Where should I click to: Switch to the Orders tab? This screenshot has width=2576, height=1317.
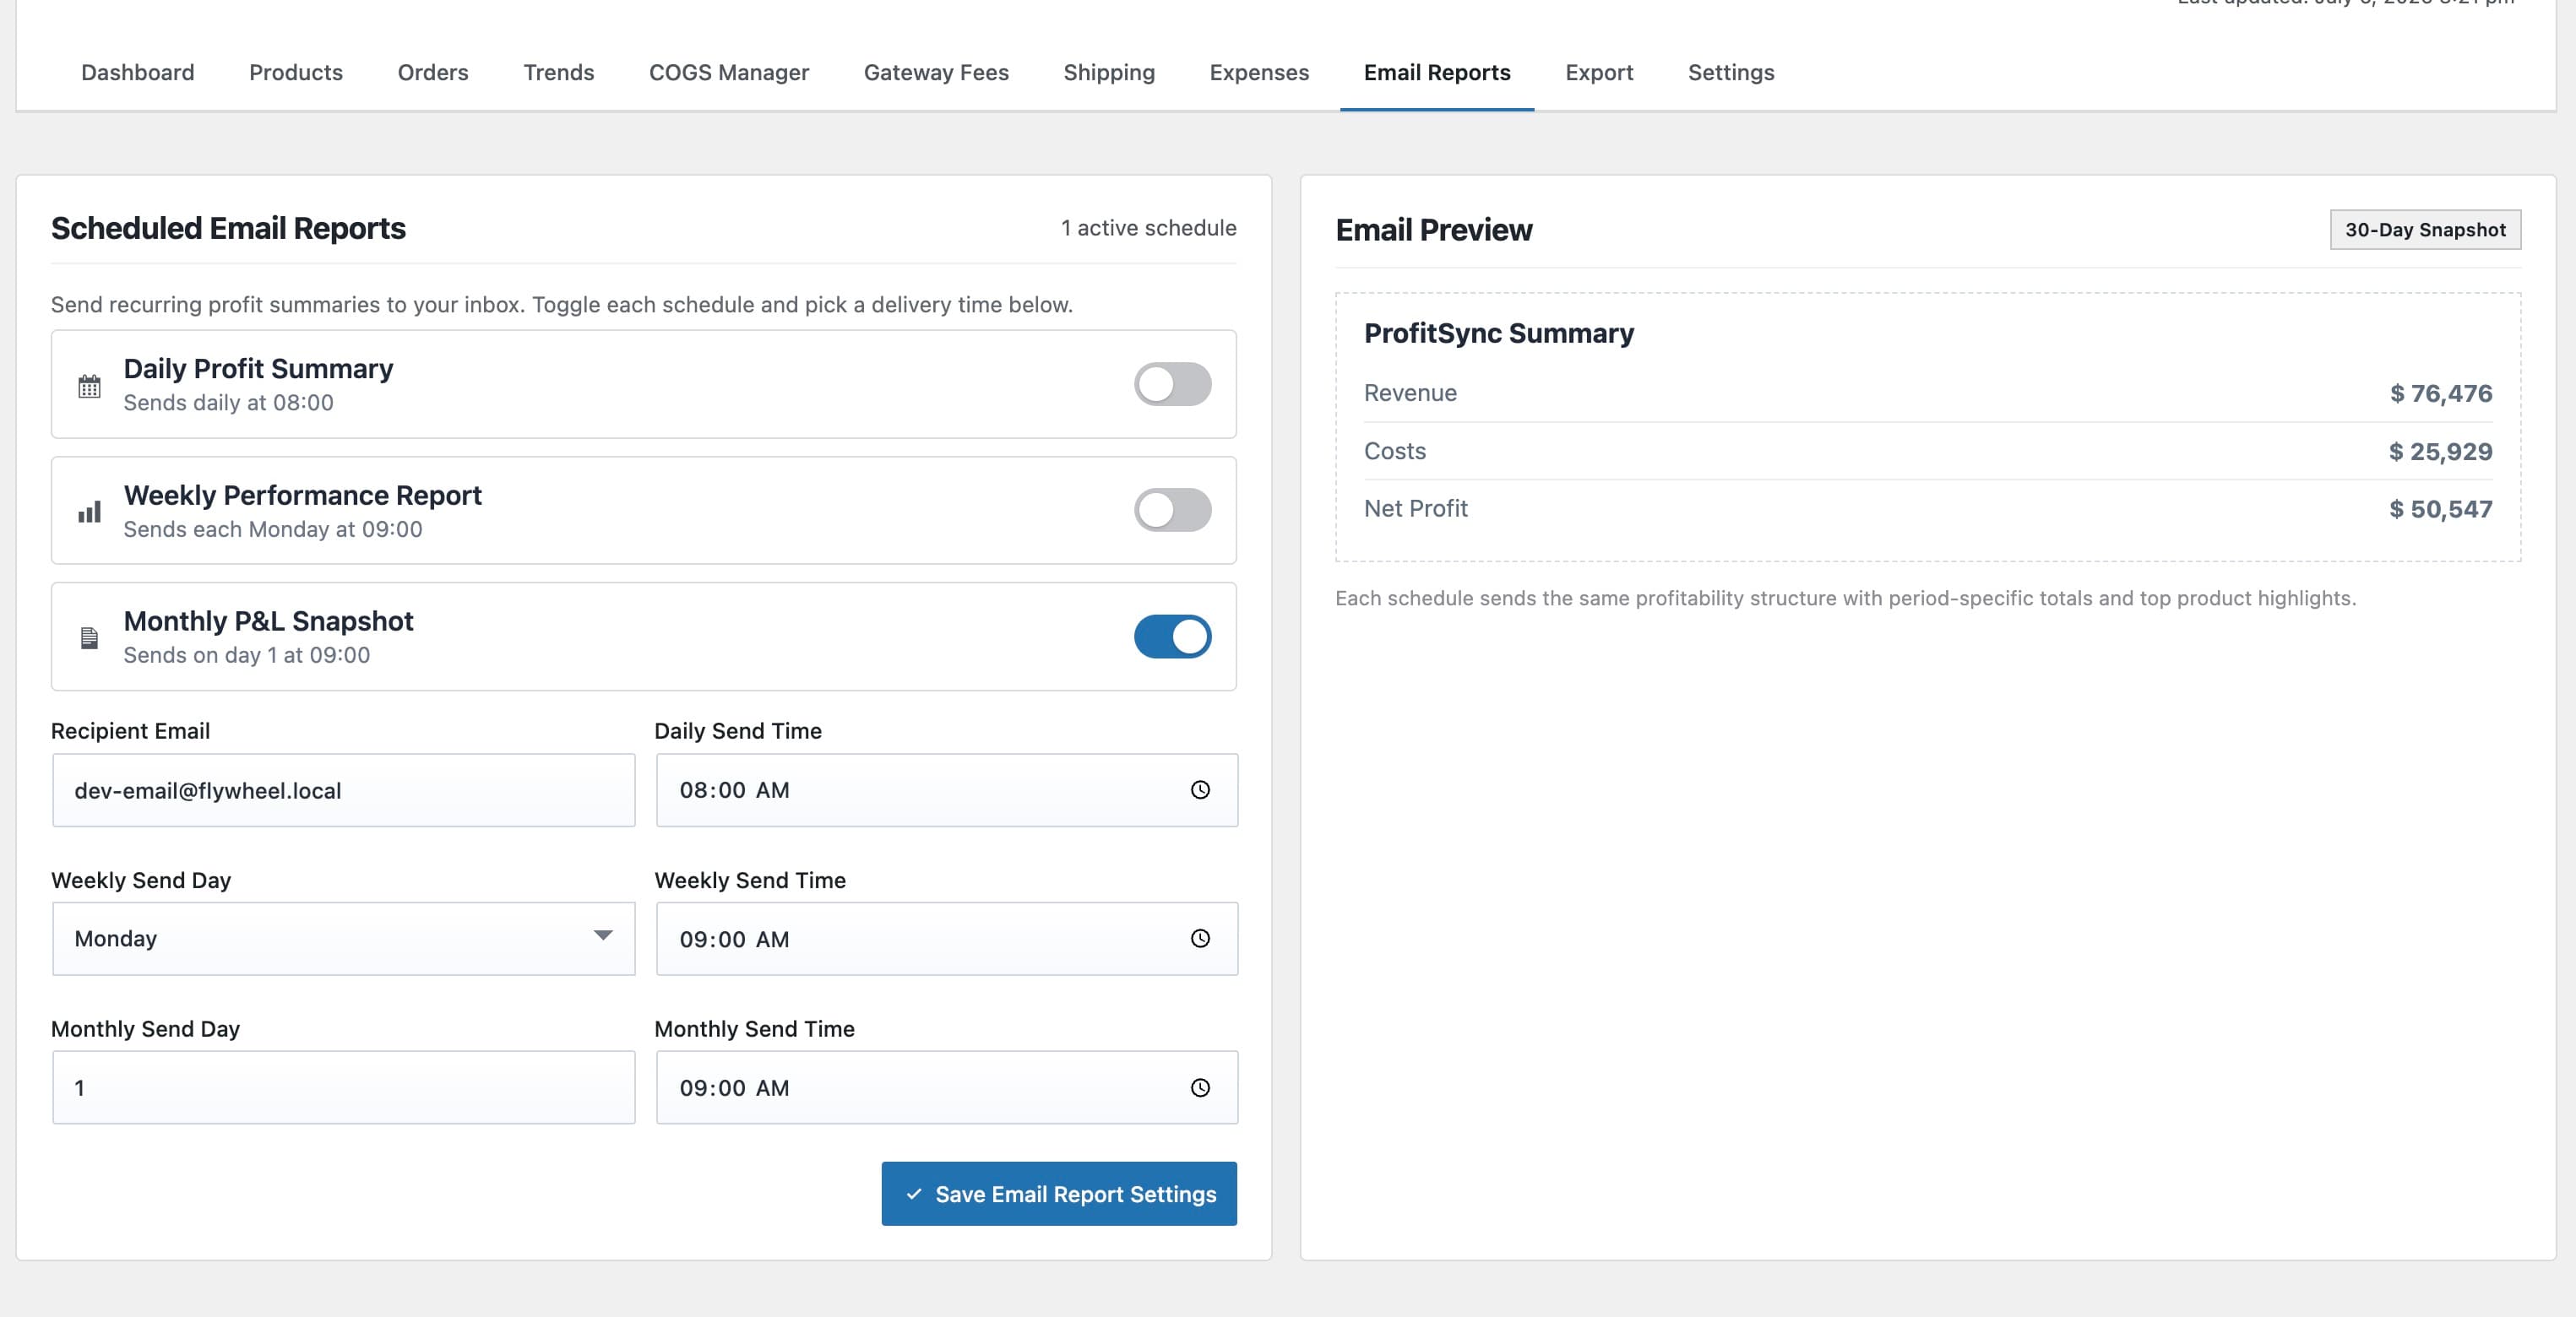pyautogui.click(x=433, y=72)
